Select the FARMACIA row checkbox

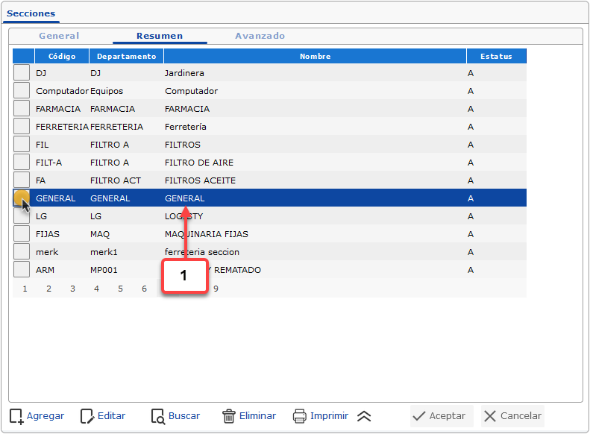click(22, 109)
